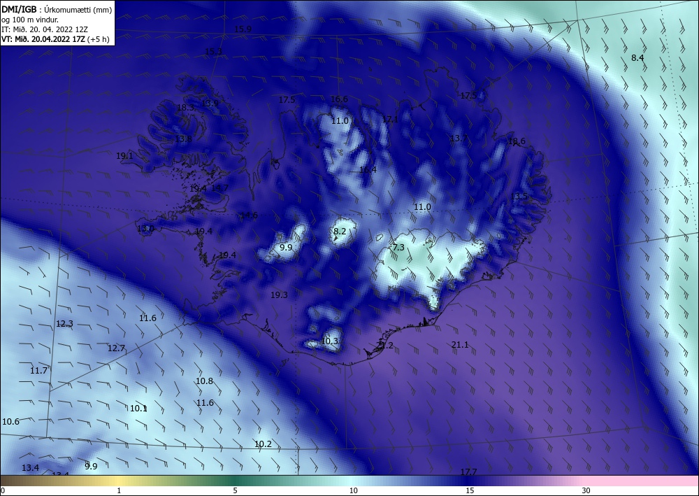Click the 18.6 value on the map

coord(517,141)
